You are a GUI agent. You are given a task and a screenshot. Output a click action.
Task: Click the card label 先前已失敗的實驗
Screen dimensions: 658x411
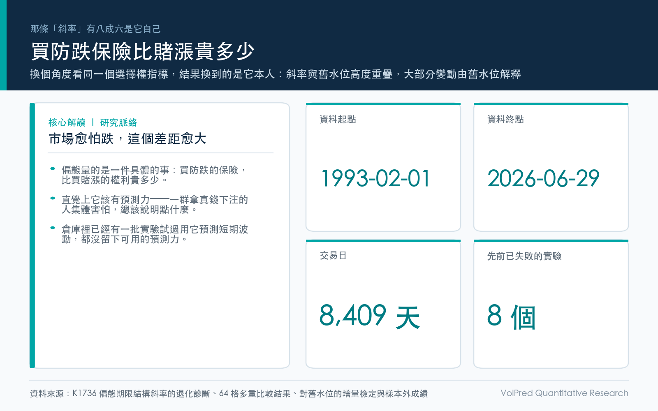pyautogui.click(x=524, y=256)
